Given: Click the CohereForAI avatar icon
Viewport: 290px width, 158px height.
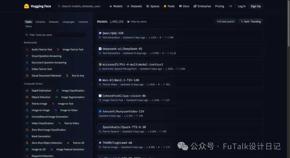Looking at the screenshot, I should coord(100,96).
